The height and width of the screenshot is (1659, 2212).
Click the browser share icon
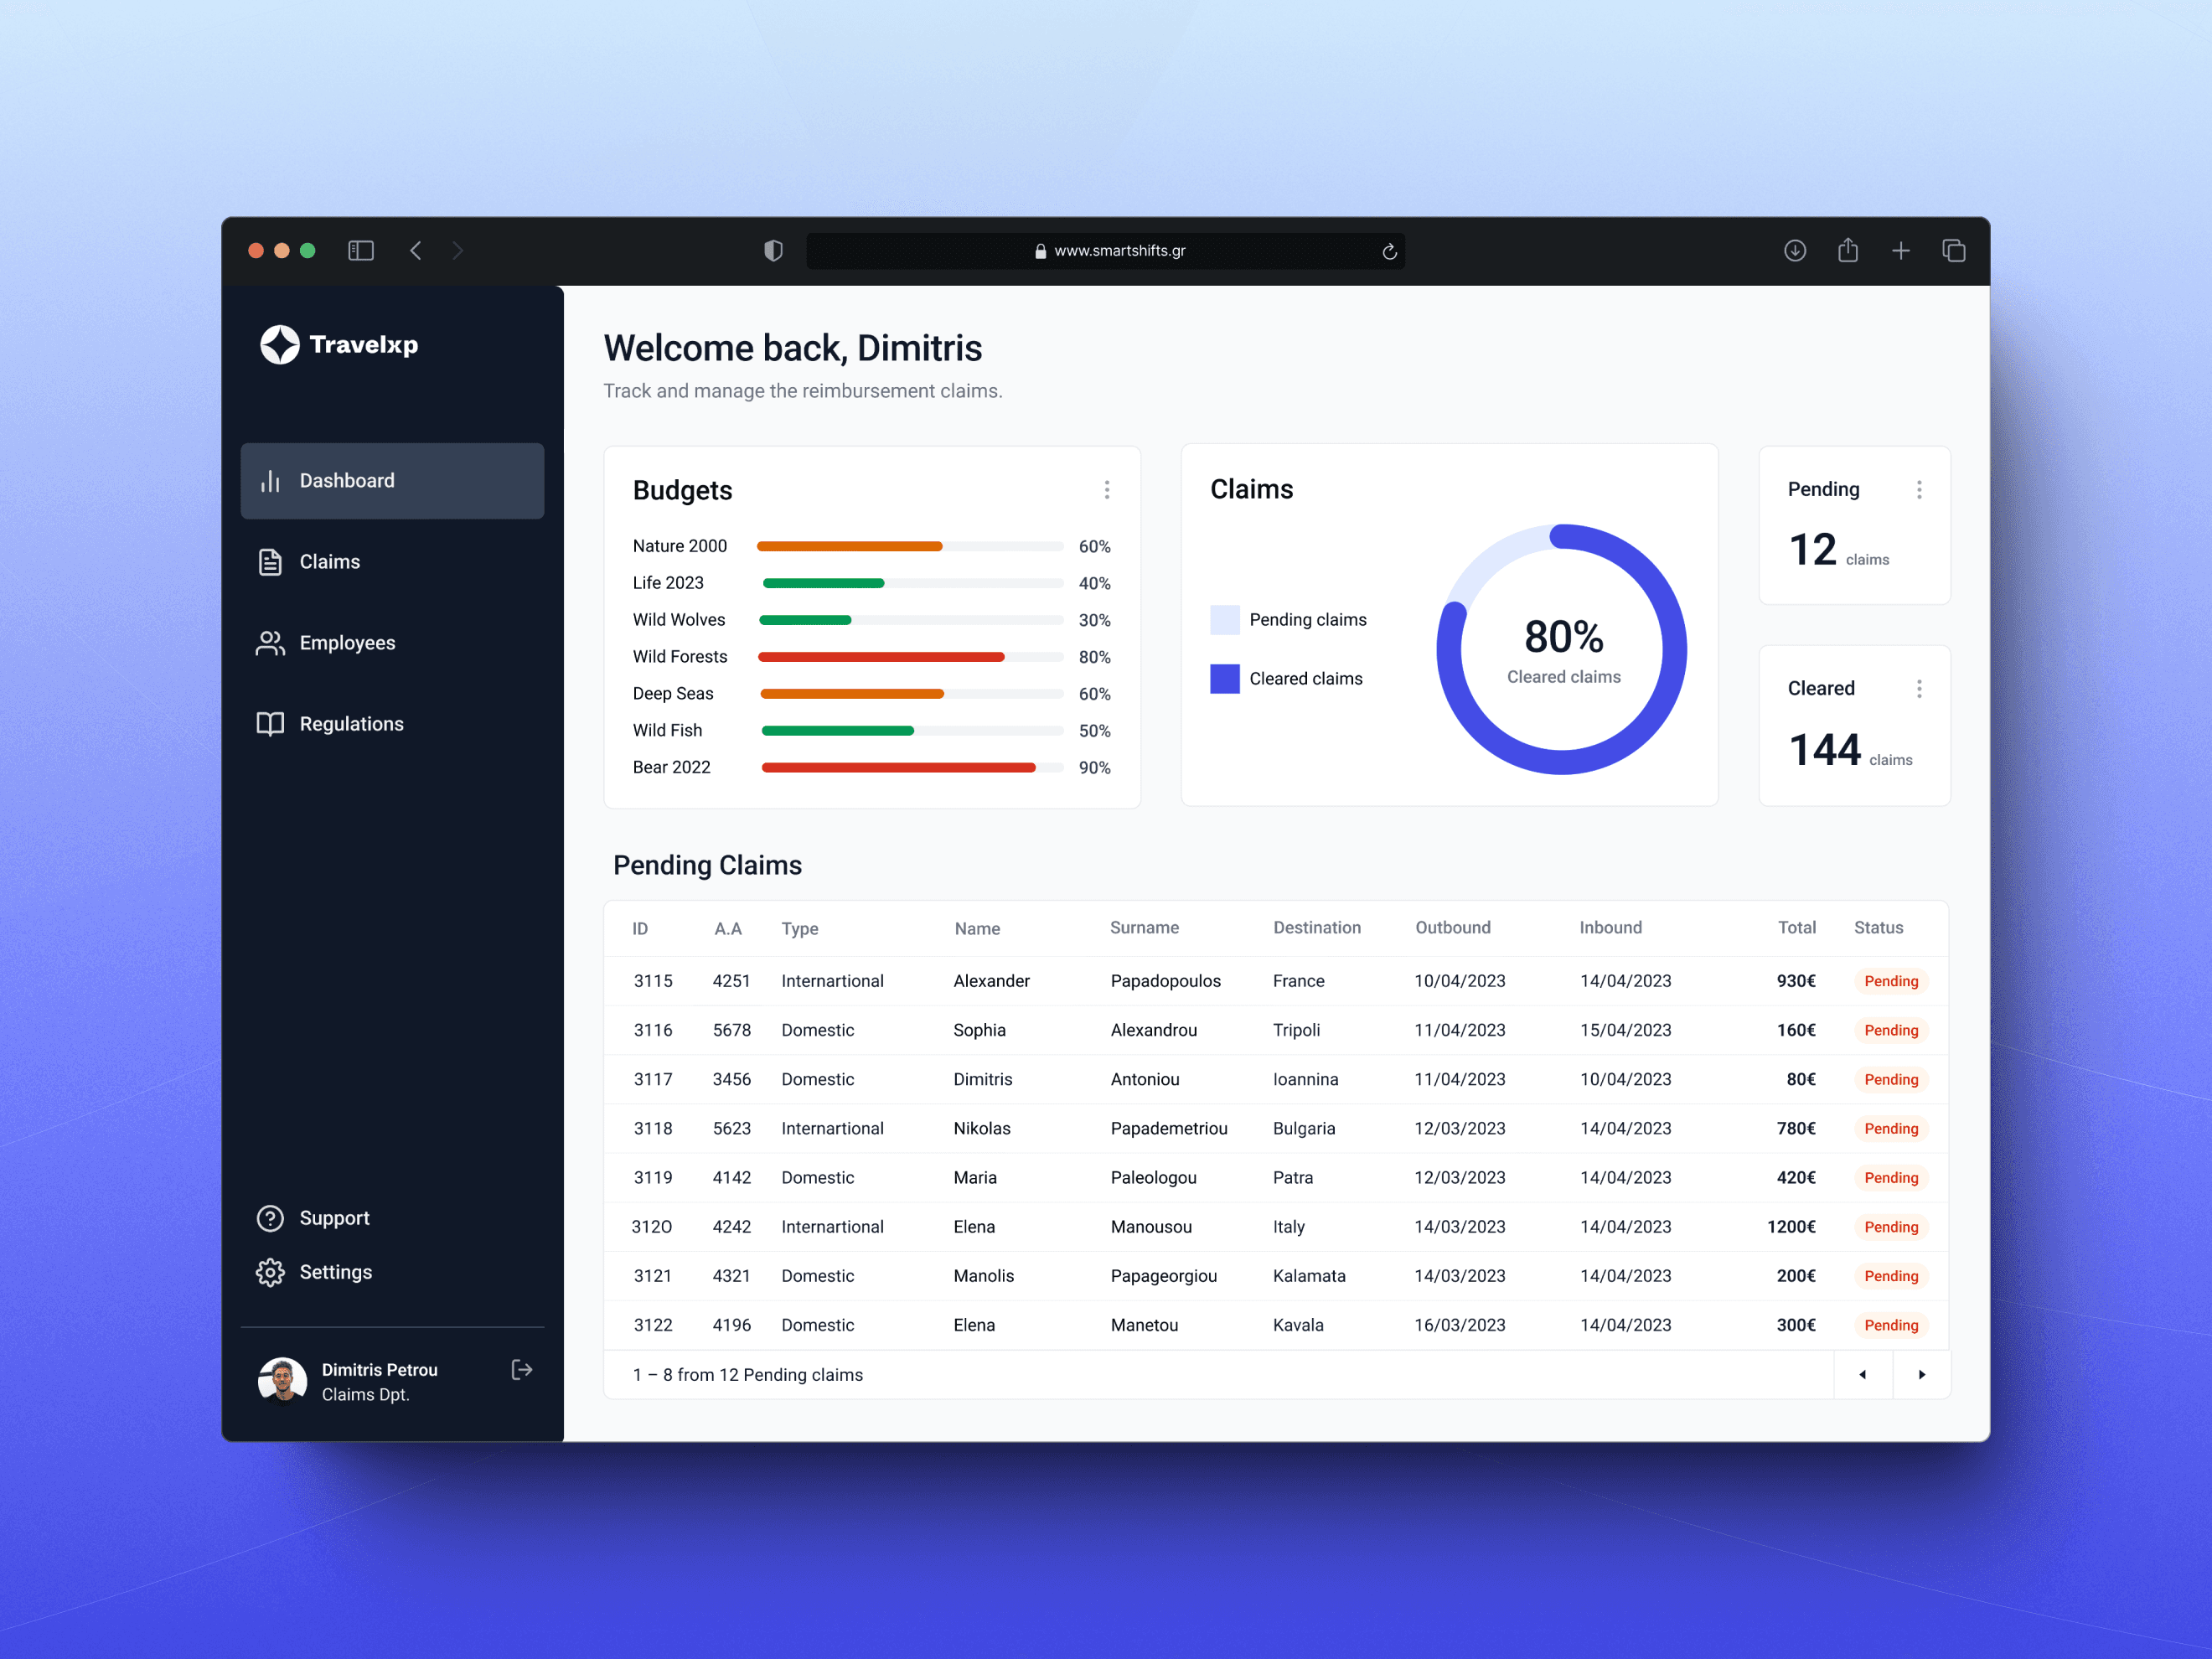pyautogui.click(x=1848, y=250)
